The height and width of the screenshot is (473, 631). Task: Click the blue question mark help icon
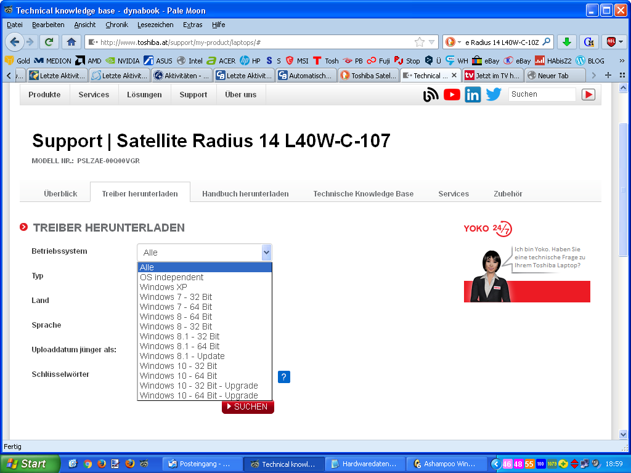click(283, 377)
